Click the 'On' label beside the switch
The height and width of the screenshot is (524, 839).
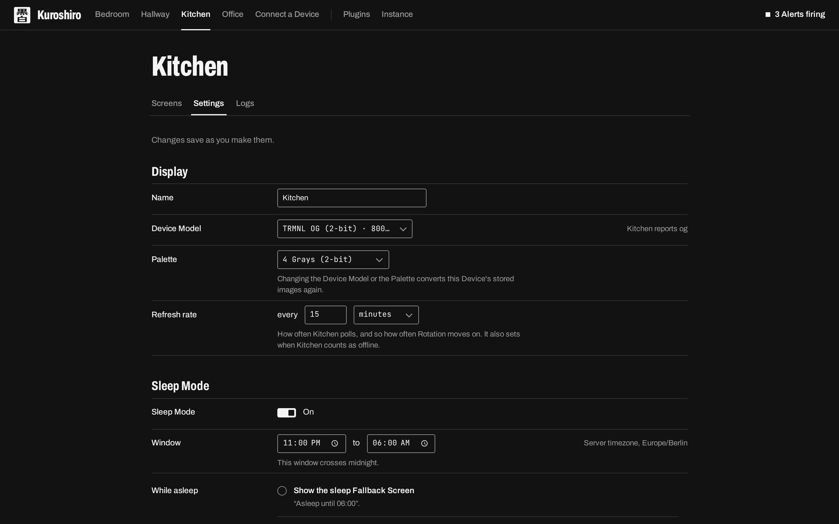[x=308, y=412]
